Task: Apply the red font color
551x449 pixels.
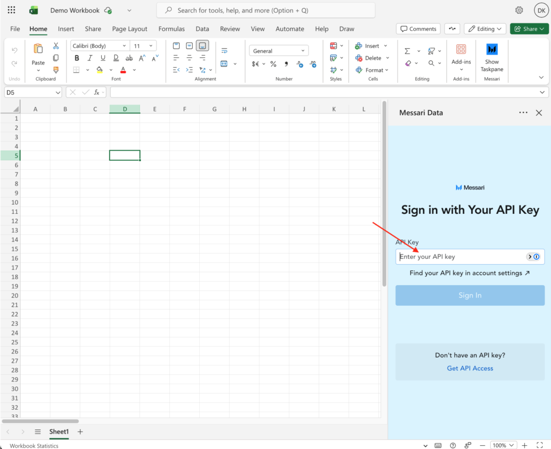Action: (123, 70)
